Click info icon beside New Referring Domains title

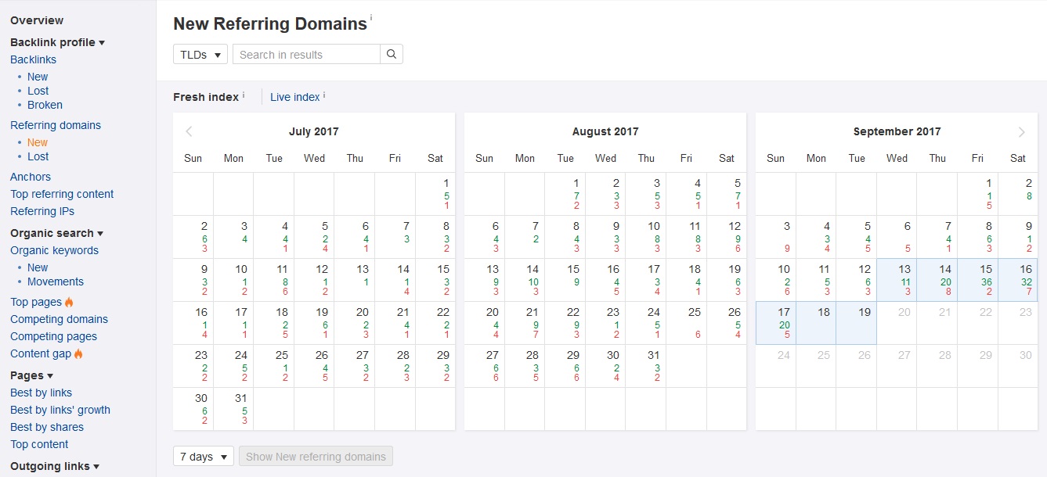[371, 18]
